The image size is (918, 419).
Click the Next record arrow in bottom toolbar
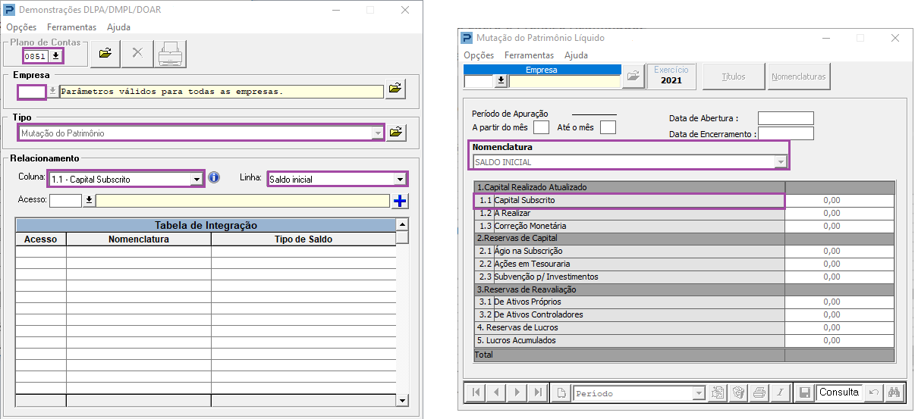[517, 392]
